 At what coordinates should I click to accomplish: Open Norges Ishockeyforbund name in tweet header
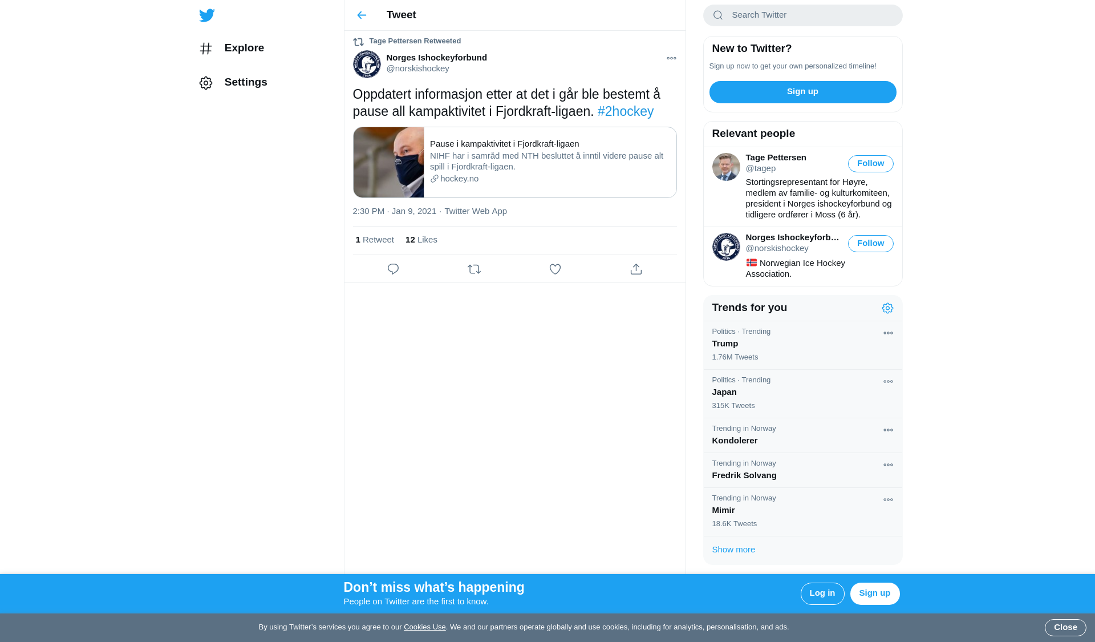coord(436,58)
